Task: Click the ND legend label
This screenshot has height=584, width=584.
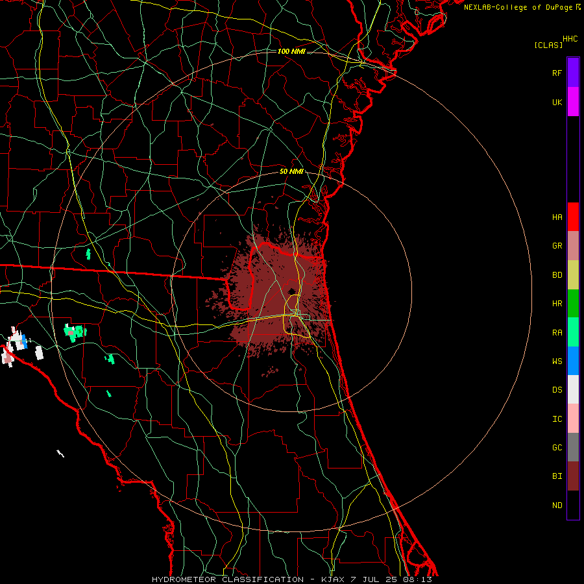Action: point(557,505)
